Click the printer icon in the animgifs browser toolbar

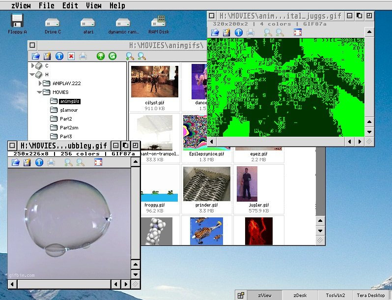tap(83, 56)
